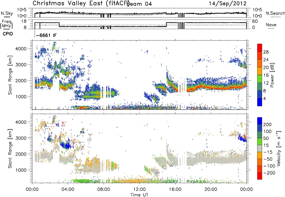Click the 'Power [dB]' colorbar label
The height and width of the screenshot is (197, 285).
pos(272,75)
